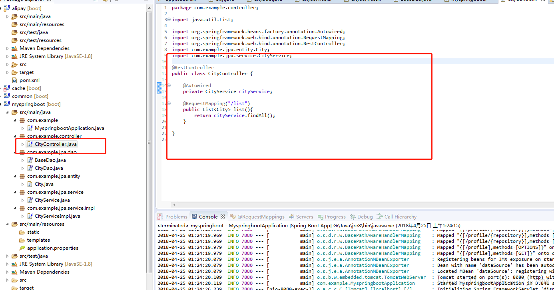Click the alipay target folder icon
554x290 pixels.
pyautogui.click(x=15, y=72)
